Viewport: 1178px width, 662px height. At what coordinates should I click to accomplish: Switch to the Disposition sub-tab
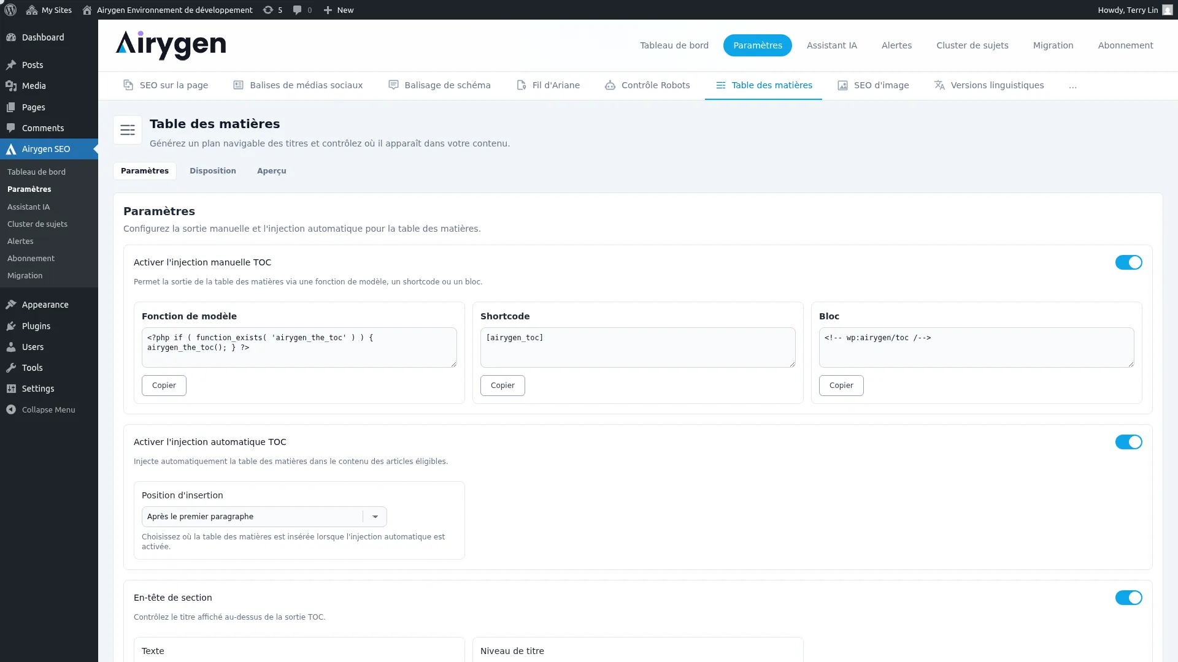pyautogui.click(x=212, y=171)
